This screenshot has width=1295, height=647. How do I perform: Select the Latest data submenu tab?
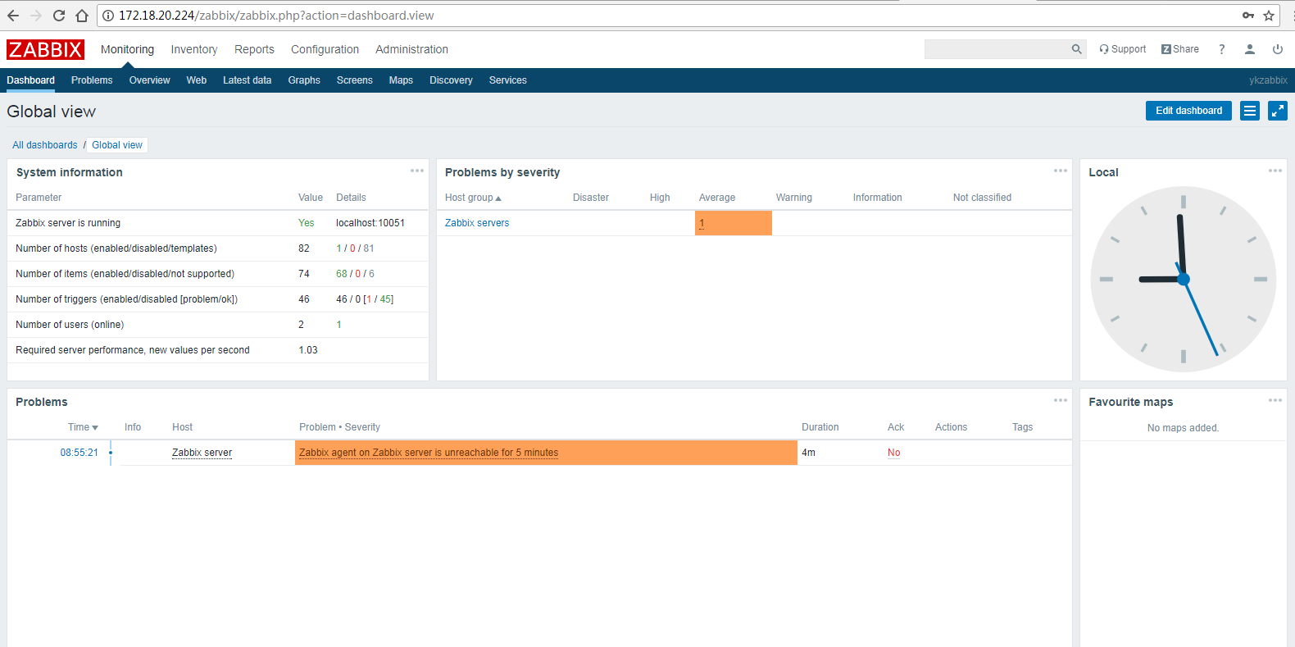[x=247, y=80]
